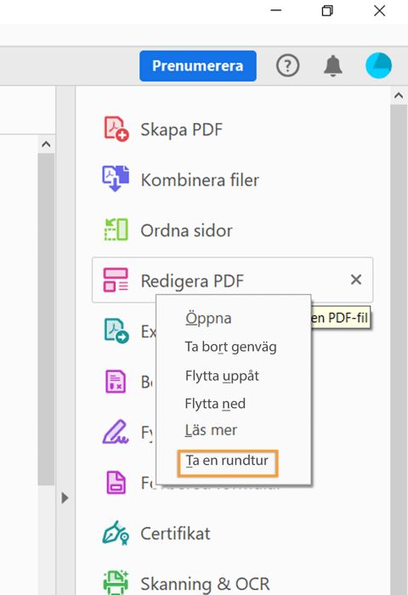The image size is (408, 595).
Task: Click the Export PDF icon with arrow
Action: (116, 331)
